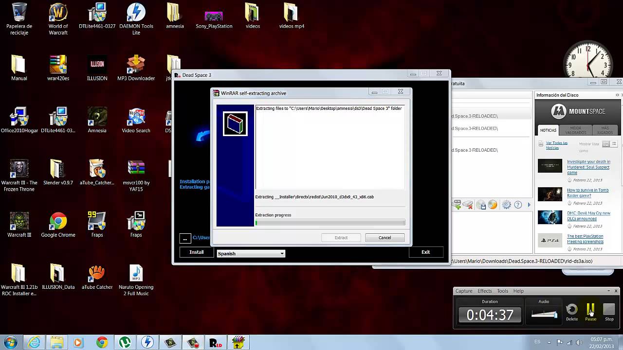Viewport: 623px width, 350px height.
Task: Click the system tray volume icon
Action: coord(579,342)
